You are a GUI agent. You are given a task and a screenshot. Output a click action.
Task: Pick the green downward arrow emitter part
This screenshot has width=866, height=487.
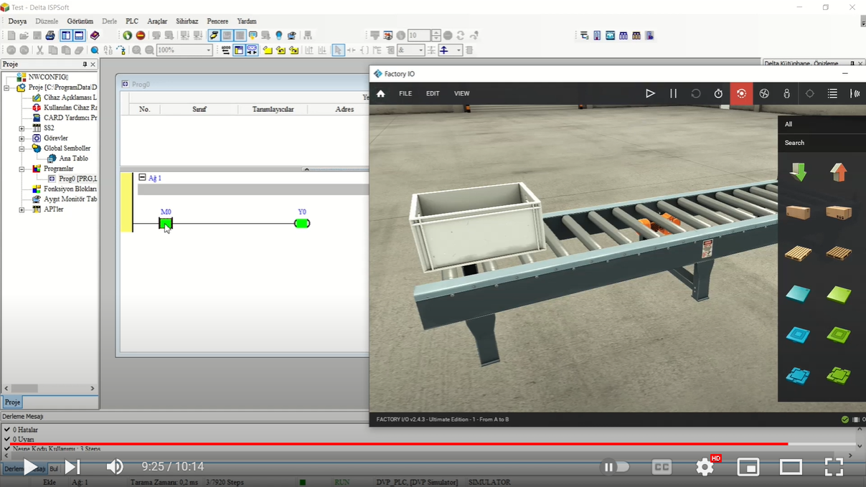click(x=798, y=171)
